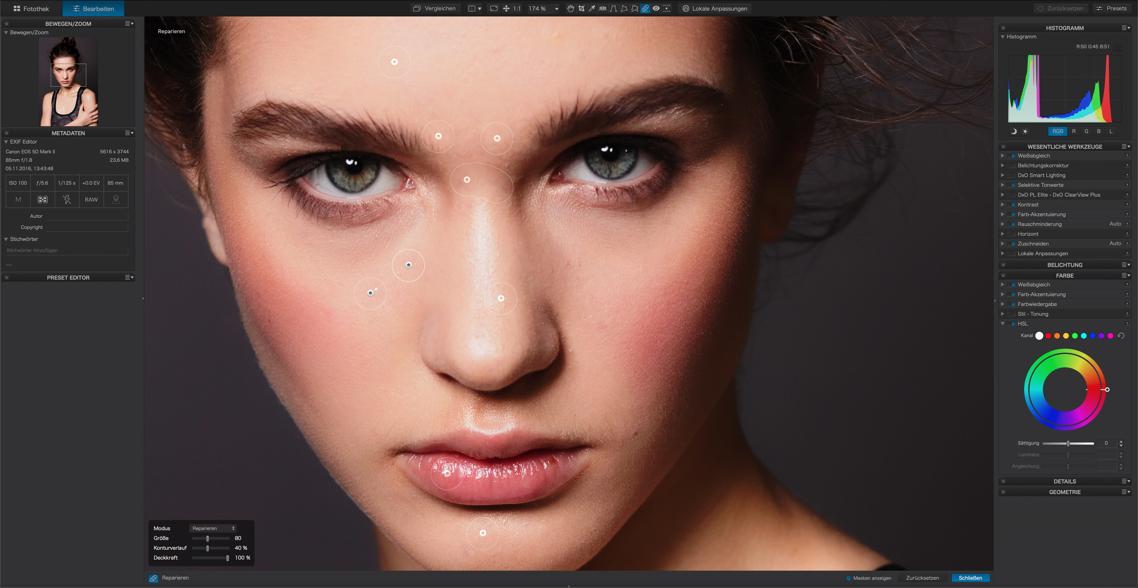The width and height of the screenshot is (1138, 588).
Task: Select the hand pan tool
Action: click(570, 8)
